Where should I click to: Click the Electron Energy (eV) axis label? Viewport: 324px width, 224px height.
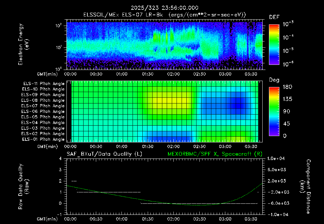(x=23, y=44)
